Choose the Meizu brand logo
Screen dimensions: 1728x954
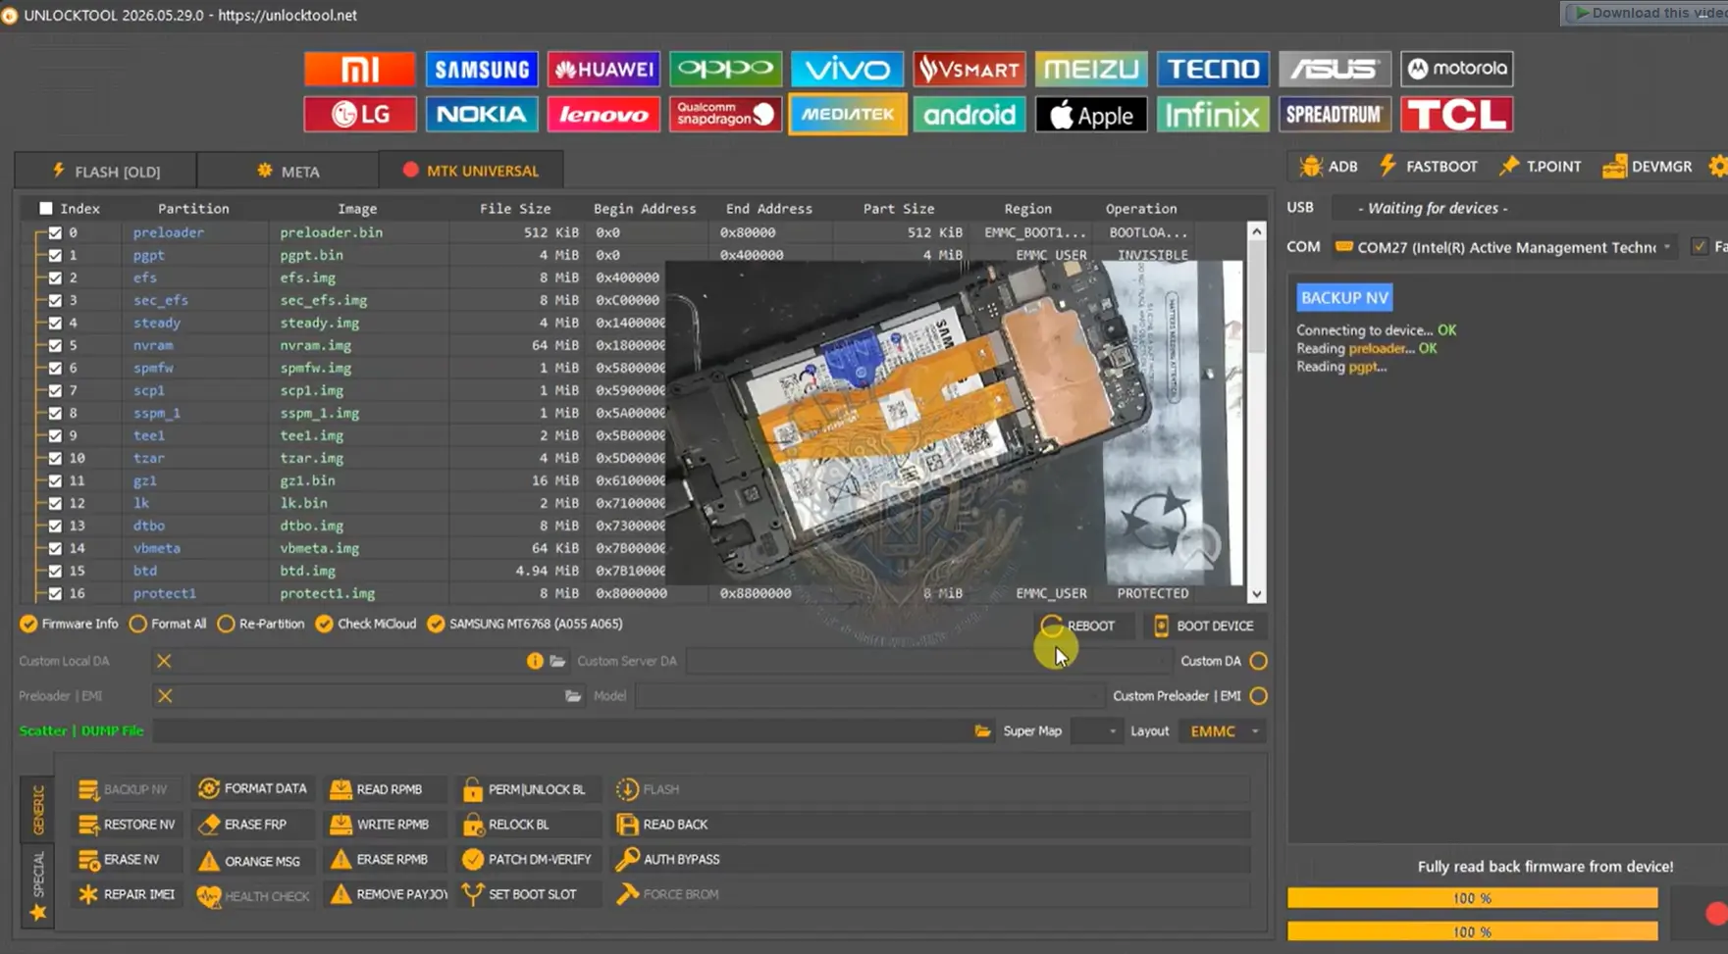(1090, 69)
